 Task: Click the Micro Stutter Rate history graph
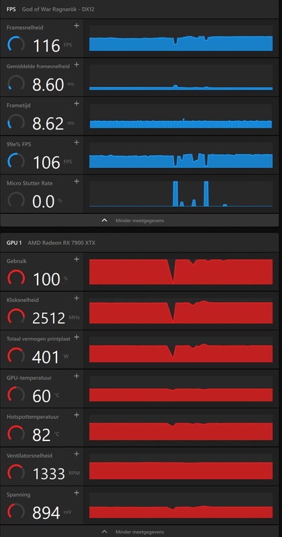click(x=181, y=194)
